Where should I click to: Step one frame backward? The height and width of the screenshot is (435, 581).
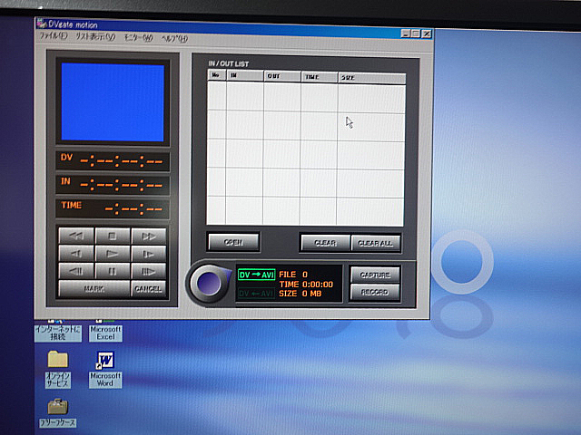coord(76,270)
